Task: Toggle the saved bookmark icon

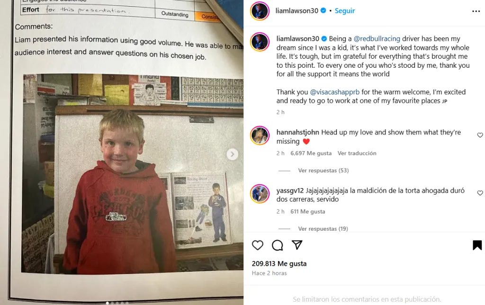Action: point(477,245)
